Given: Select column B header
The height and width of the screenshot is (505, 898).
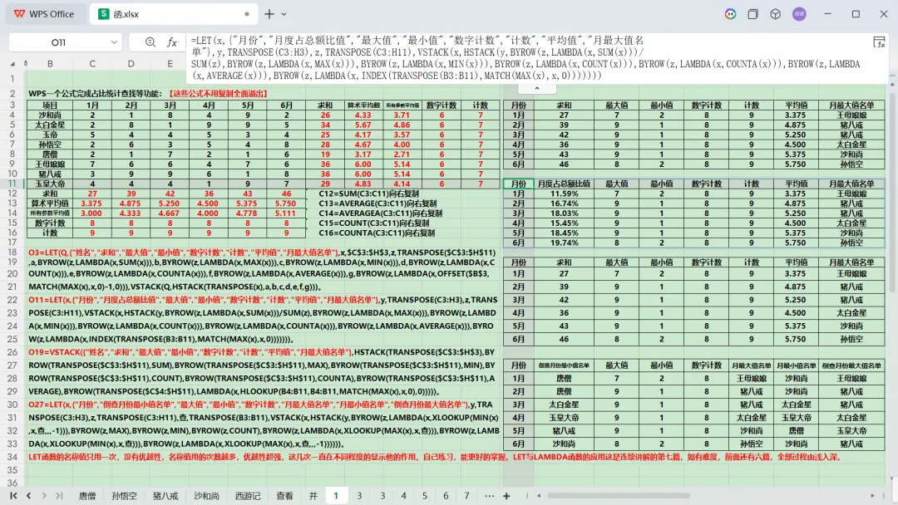Looking at the screenshot, I should pyautogui.click(x=50, y=63).
